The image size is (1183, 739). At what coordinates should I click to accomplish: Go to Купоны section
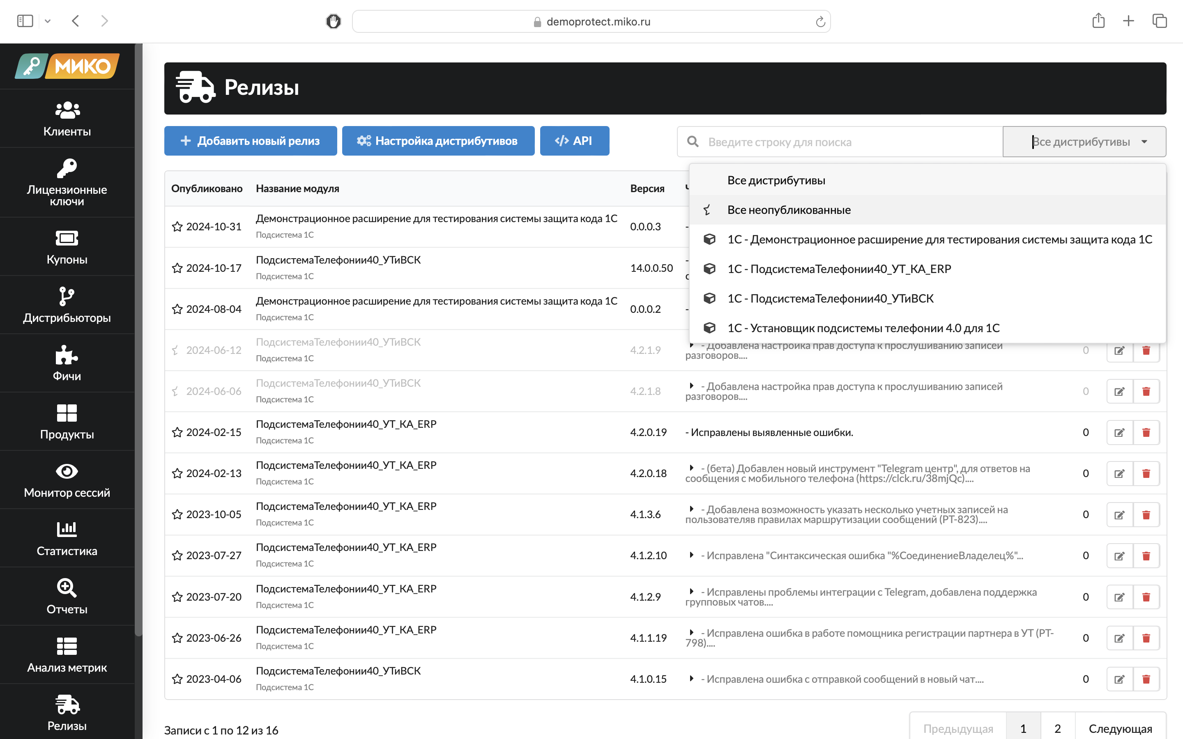[67, 247]
